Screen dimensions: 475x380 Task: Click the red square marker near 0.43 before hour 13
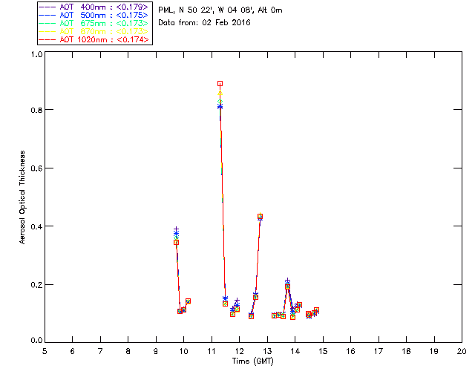click(x=261, y=217)
